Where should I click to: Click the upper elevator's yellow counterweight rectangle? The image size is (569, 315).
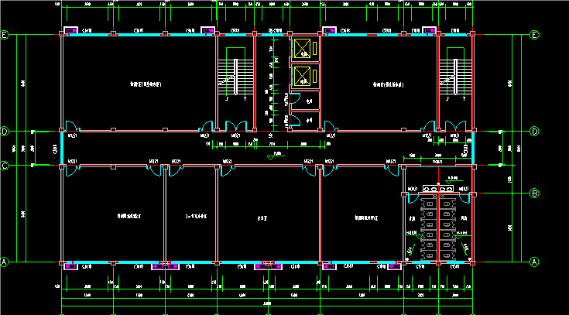point(314,48)
